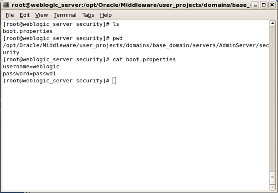
Task: Maximize the terminal window
Action: (263, 5)
